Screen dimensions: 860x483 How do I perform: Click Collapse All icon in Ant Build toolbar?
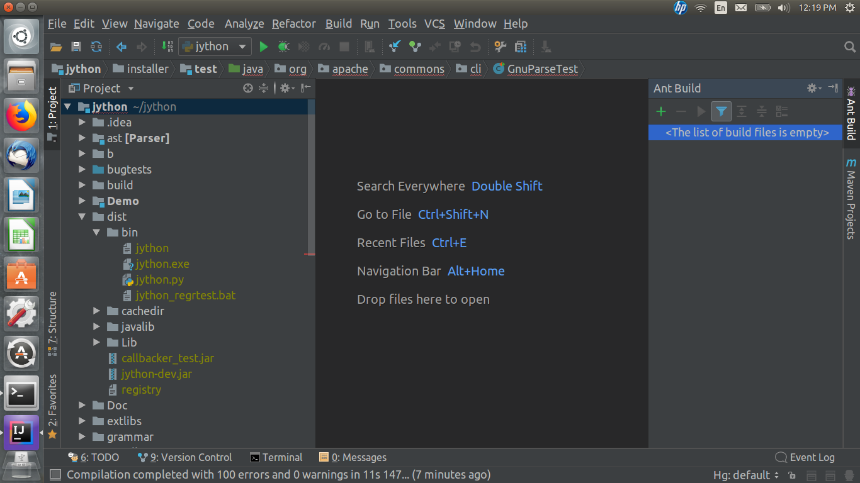pos(762,112)
